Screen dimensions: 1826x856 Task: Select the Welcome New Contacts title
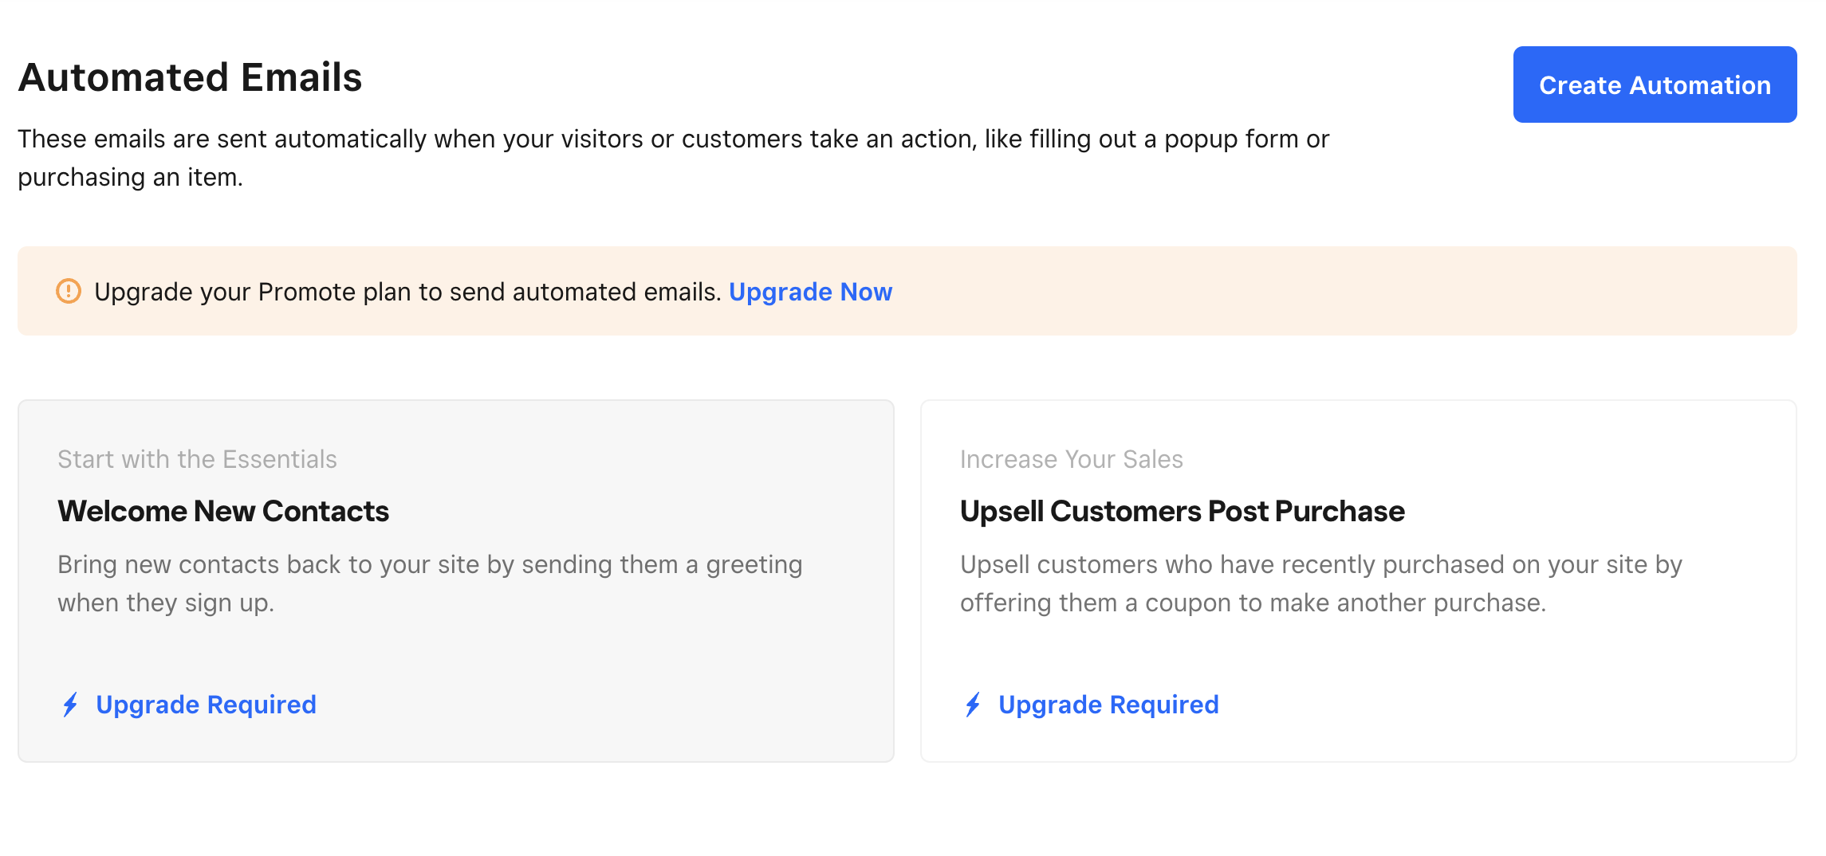223,511
